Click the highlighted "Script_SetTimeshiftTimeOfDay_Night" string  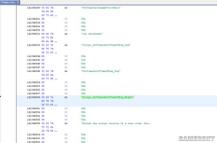[x=107, y=97]
